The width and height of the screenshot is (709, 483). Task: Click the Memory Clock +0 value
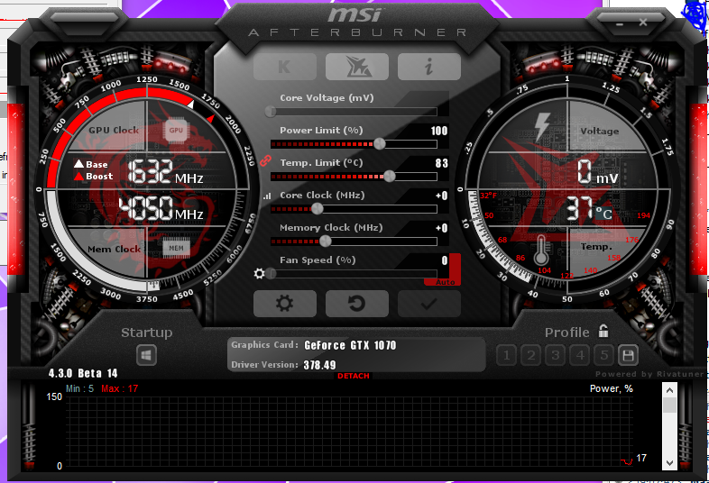coord(442,228)
